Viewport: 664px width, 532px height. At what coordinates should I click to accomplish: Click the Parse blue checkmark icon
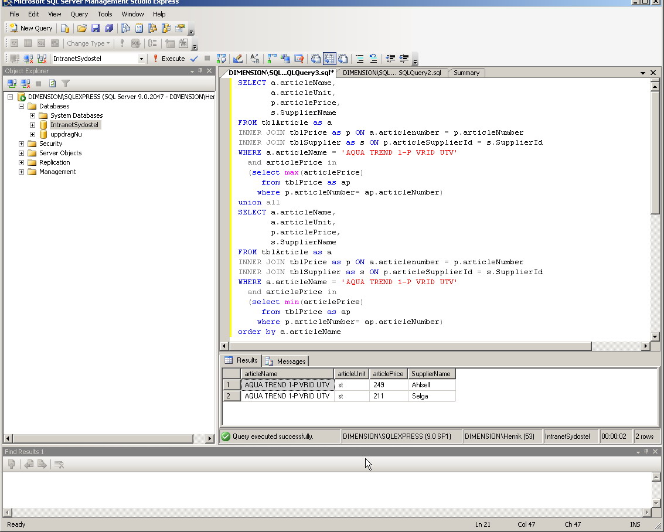click(194, 59)
